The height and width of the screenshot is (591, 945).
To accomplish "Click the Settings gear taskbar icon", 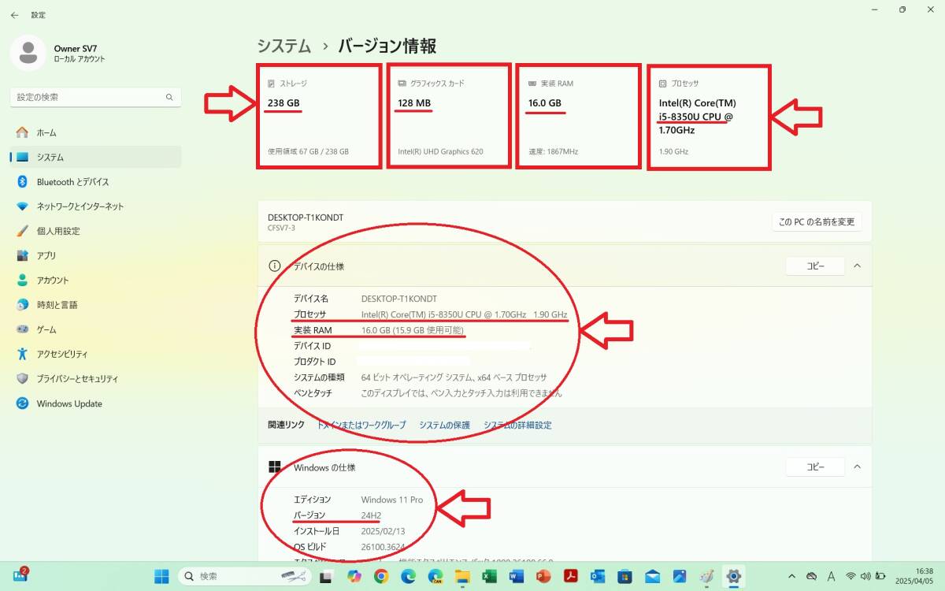I will point(733,576).
